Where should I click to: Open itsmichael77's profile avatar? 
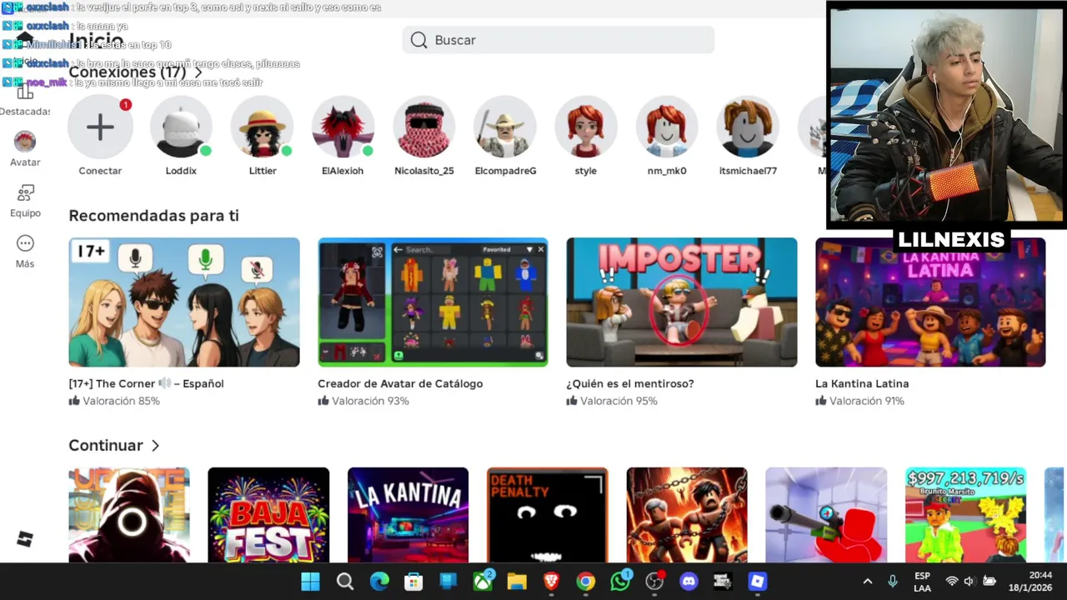pyautogui.click(x=748, y=127)
